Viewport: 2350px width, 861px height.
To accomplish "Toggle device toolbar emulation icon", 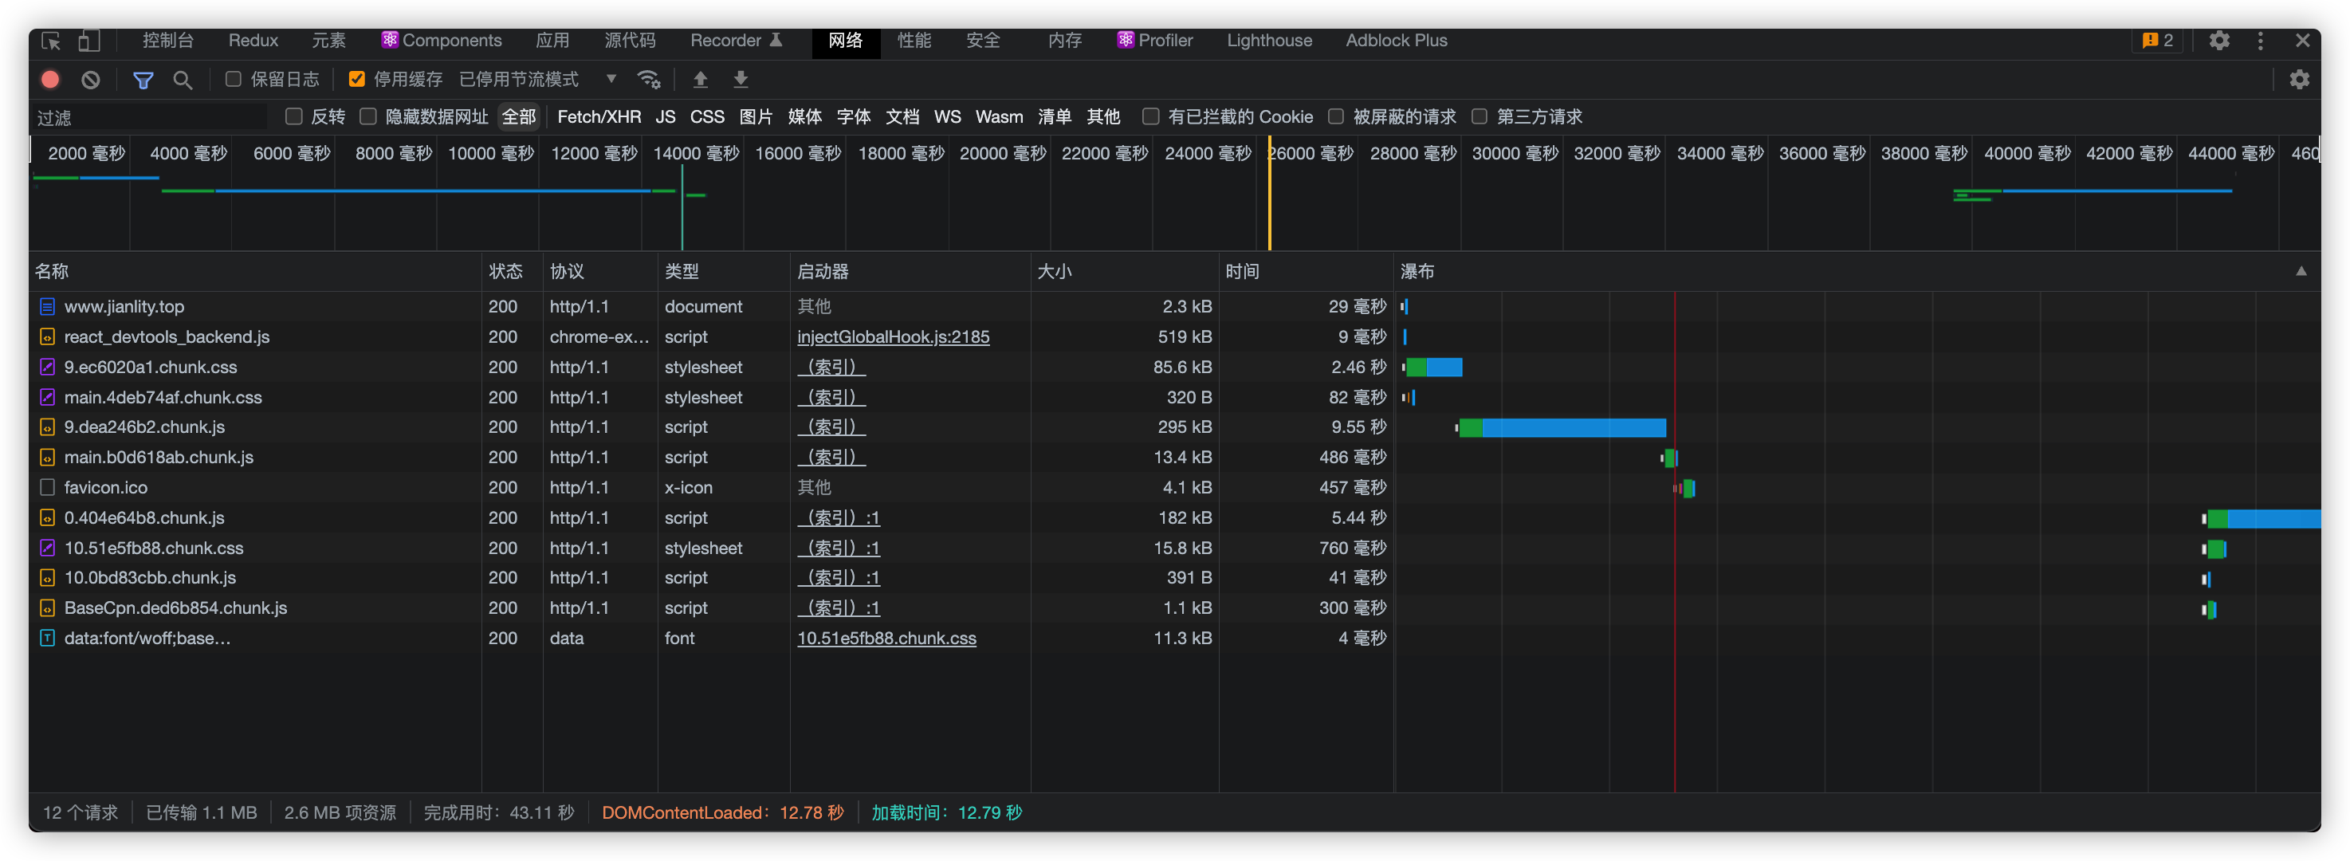I will [88, 40].
